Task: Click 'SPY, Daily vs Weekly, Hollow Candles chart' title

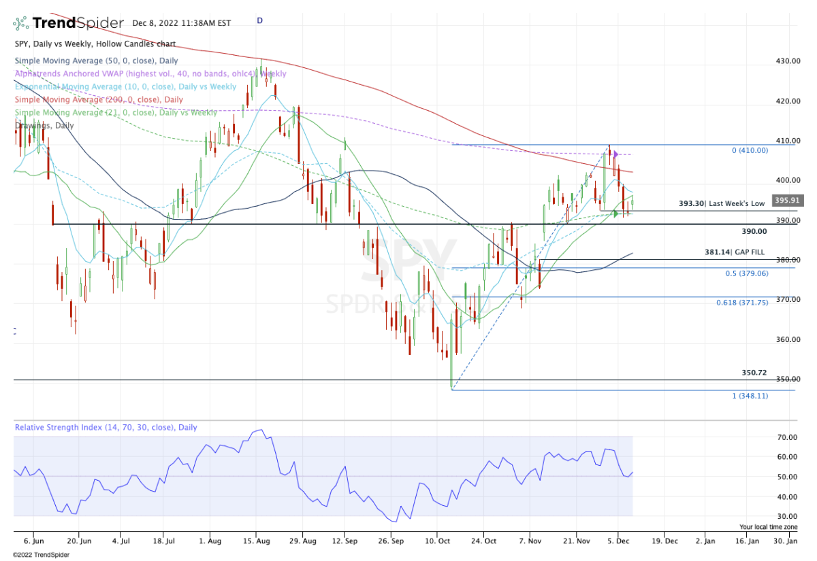Action: 95,44
